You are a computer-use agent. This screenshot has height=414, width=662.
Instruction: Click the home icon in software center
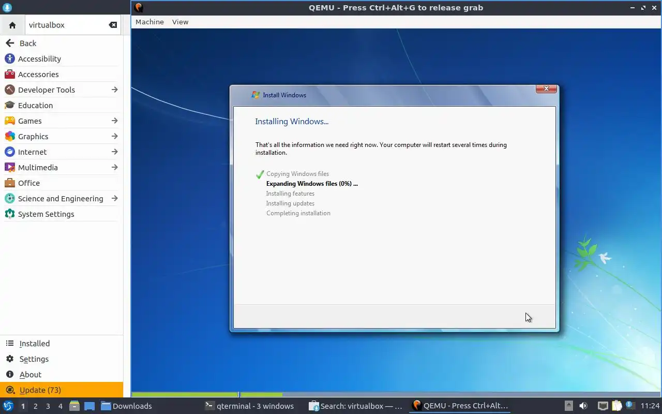pyautogui.click(x=12, y=25)
